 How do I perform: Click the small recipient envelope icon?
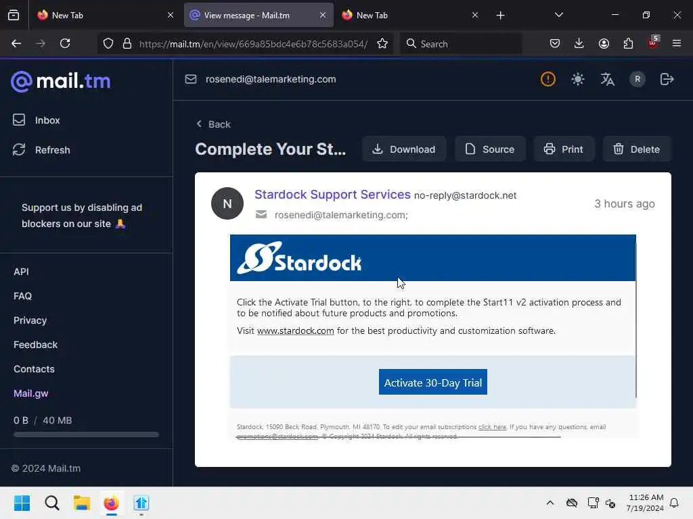pyautogui.click(x=261, y=214)
